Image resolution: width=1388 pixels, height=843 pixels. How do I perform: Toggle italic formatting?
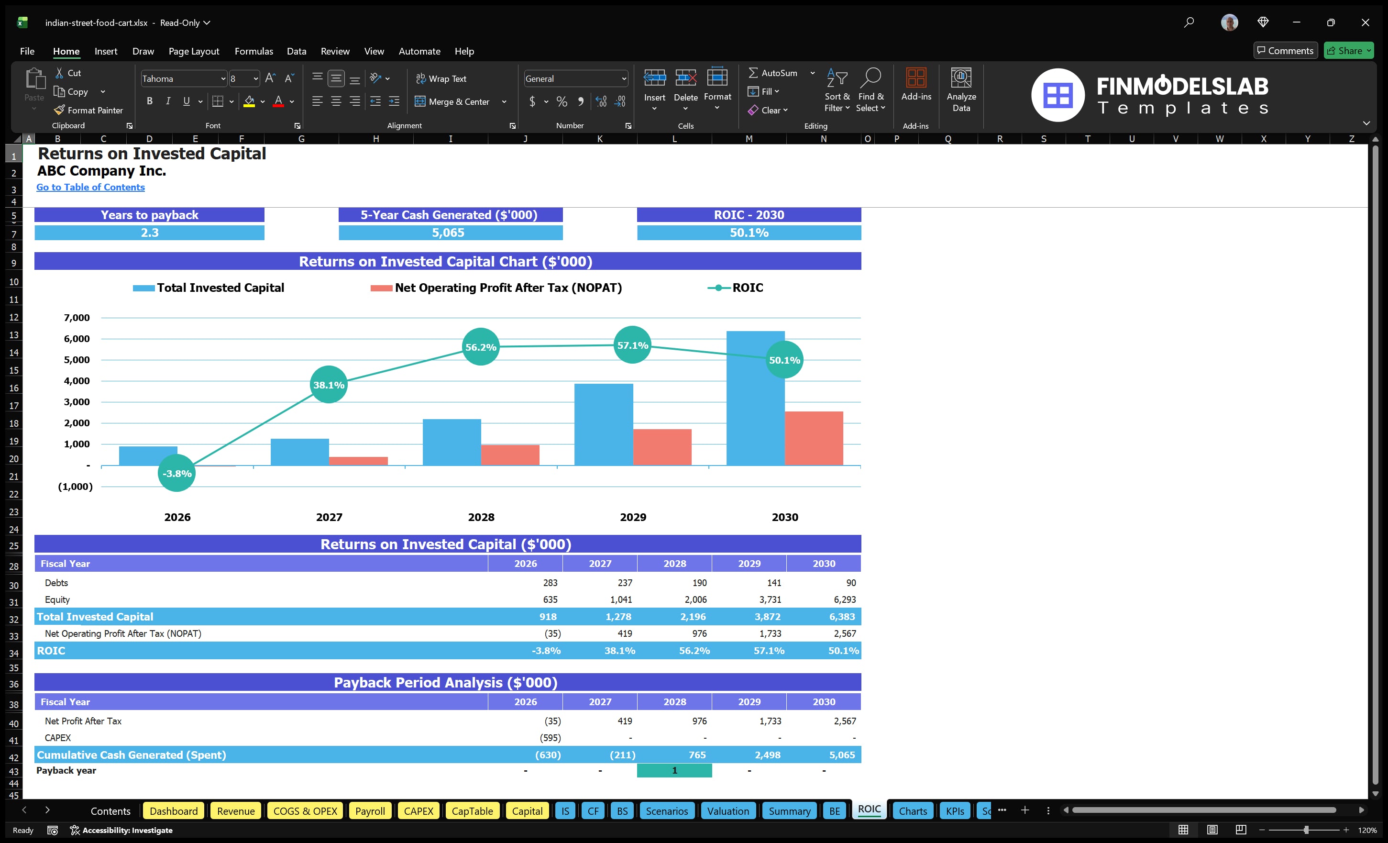click(167, 101)
